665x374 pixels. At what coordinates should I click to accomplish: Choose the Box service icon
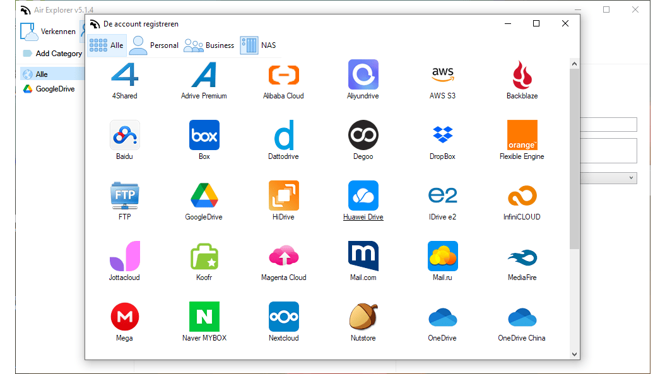pos(204,135)
